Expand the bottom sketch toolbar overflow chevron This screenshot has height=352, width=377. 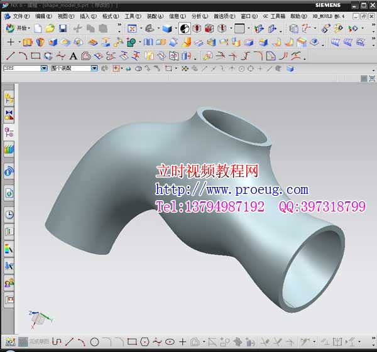coord(373,338)
